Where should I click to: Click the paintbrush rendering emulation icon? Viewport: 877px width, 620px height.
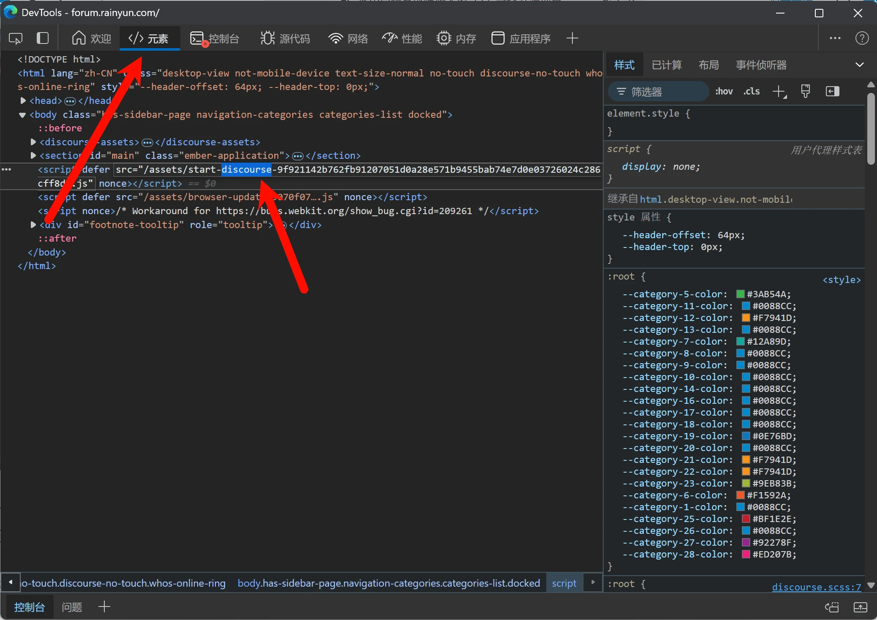[805, 91]
